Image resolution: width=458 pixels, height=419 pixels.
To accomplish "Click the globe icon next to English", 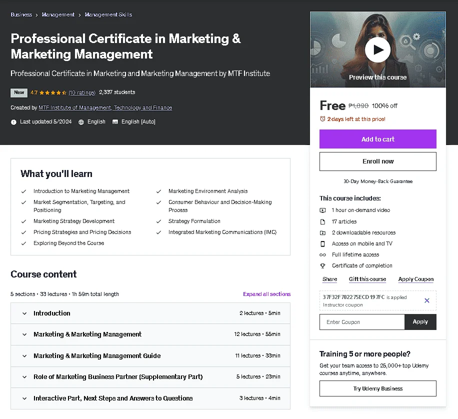I will click(x=81, y=122).
